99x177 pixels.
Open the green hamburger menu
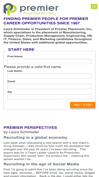[x=94, y=6]
